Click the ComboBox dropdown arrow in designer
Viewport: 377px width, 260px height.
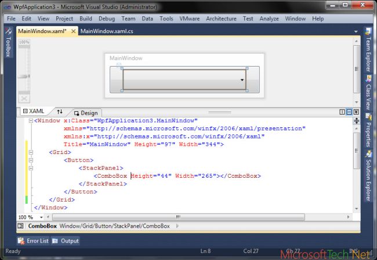click(x=242, y=80)
